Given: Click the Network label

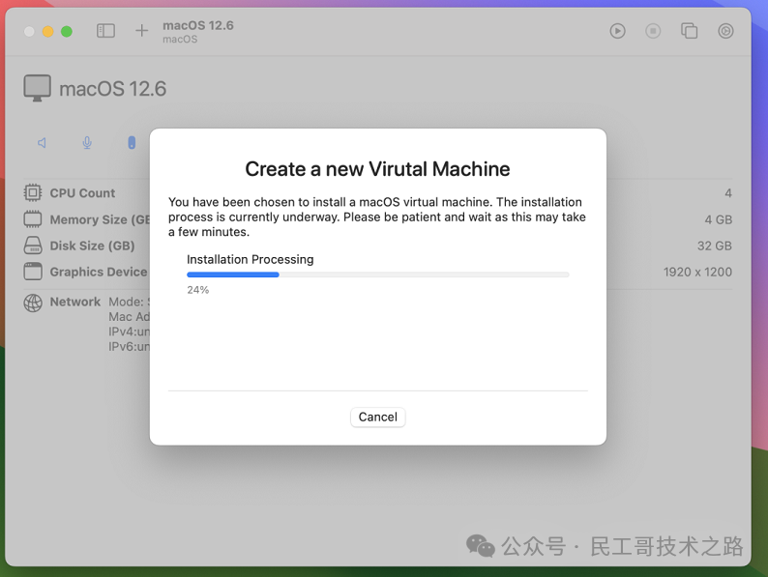Looking at the screenshot, I should click(74, 302).
